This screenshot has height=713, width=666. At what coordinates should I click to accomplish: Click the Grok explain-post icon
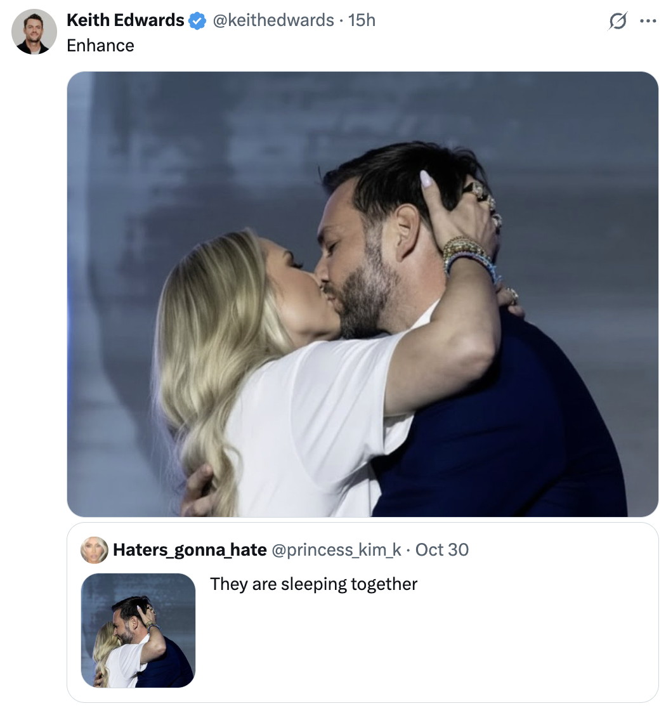pos(616,22)
